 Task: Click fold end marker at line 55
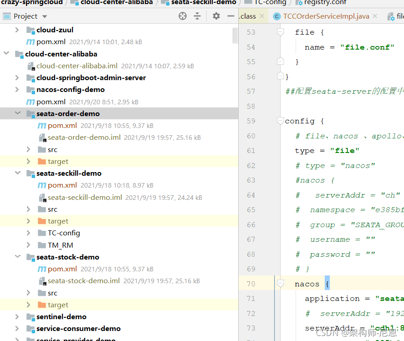coord(280,61)
